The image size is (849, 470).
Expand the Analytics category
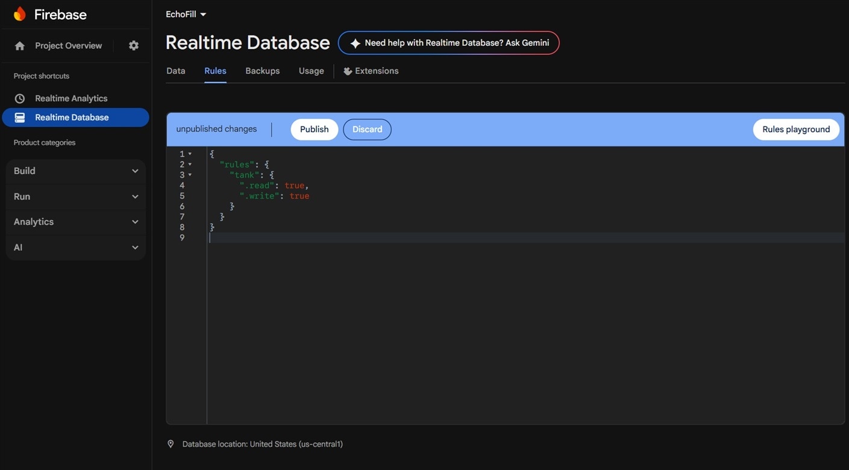[76, 222]
